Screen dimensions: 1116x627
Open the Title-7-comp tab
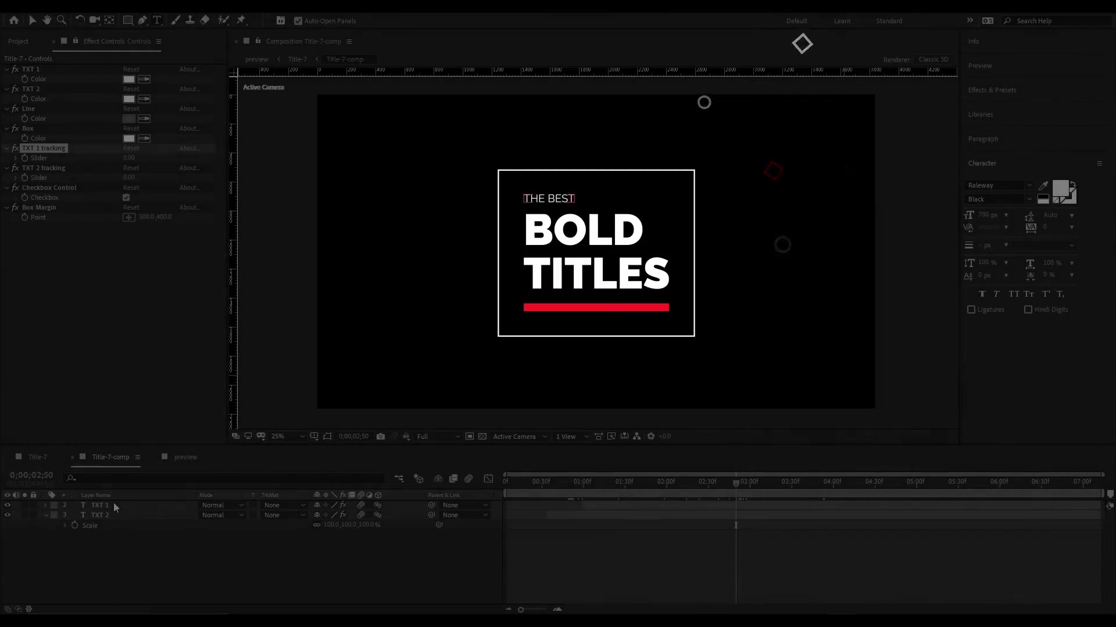click(x=110, y=457)
